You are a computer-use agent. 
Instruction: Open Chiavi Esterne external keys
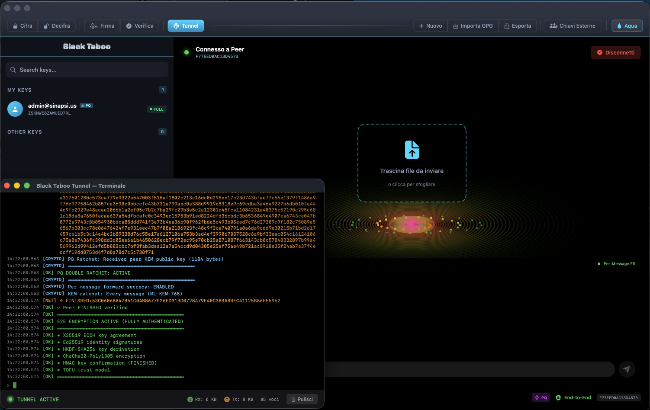[572, 26]
